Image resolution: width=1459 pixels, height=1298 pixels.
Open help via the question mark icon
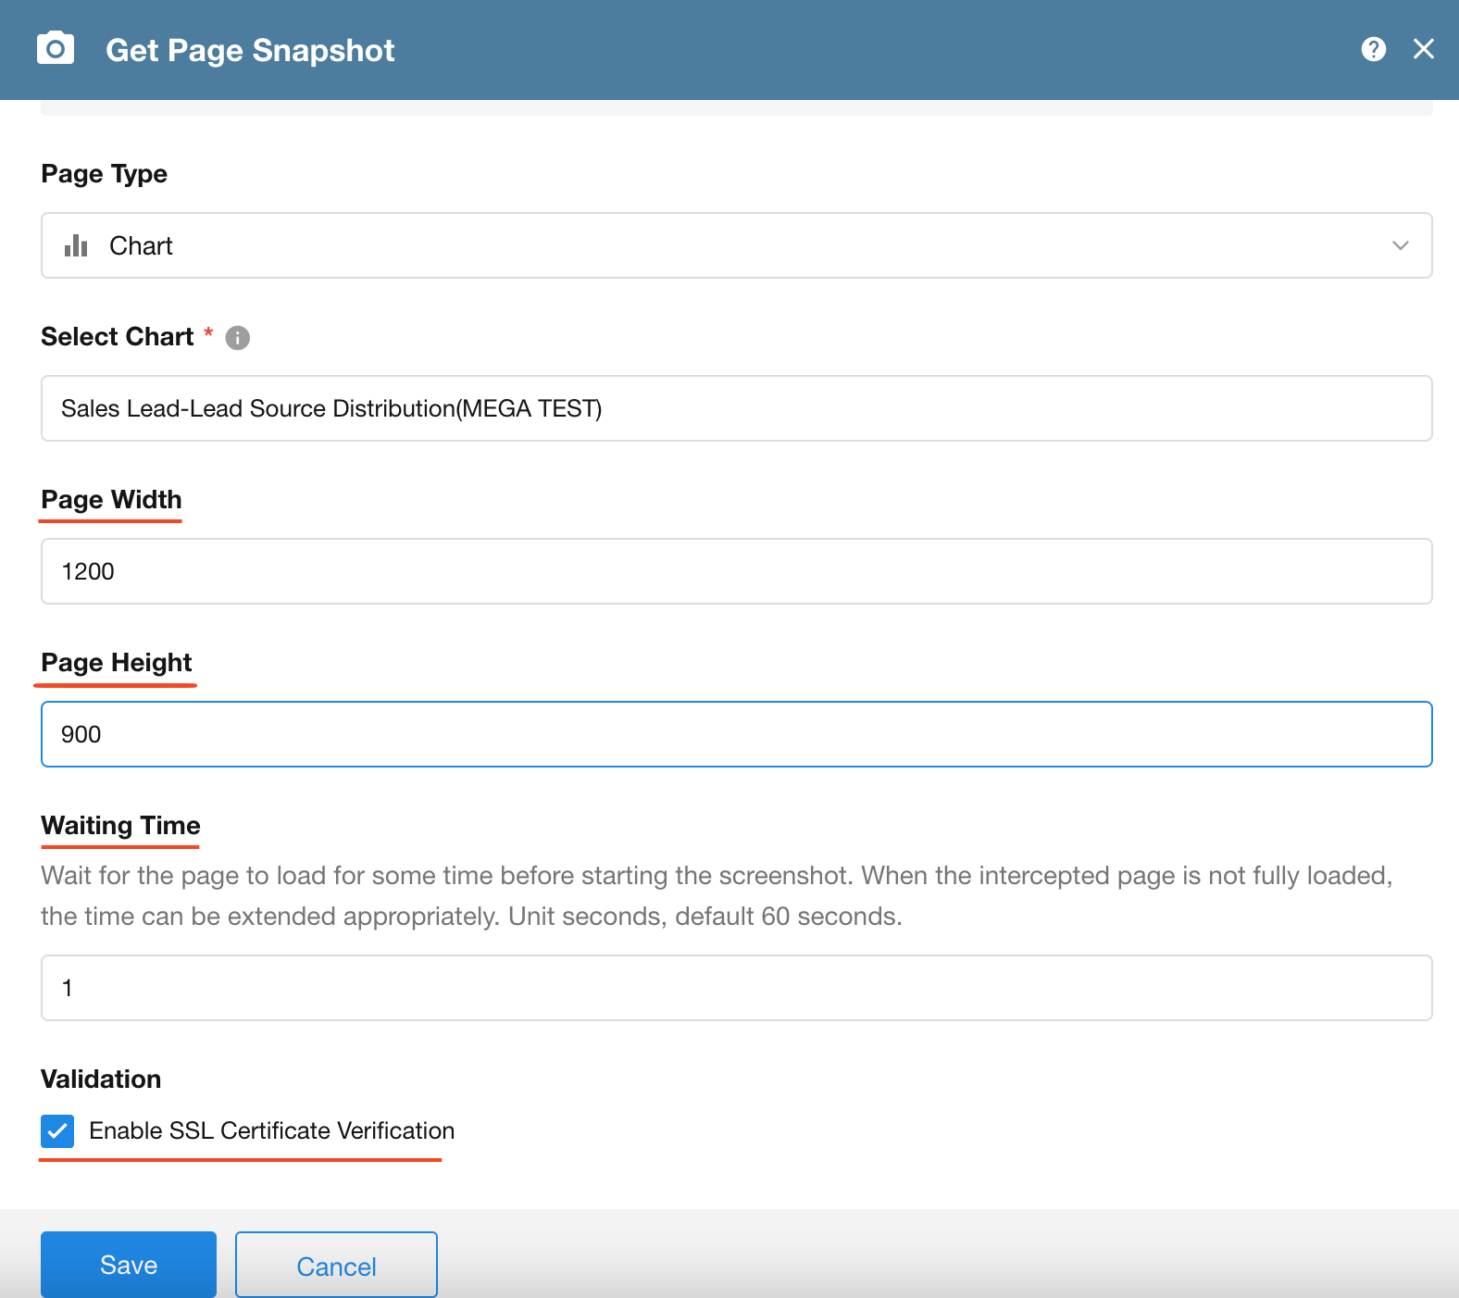(x=1373, y=49)
